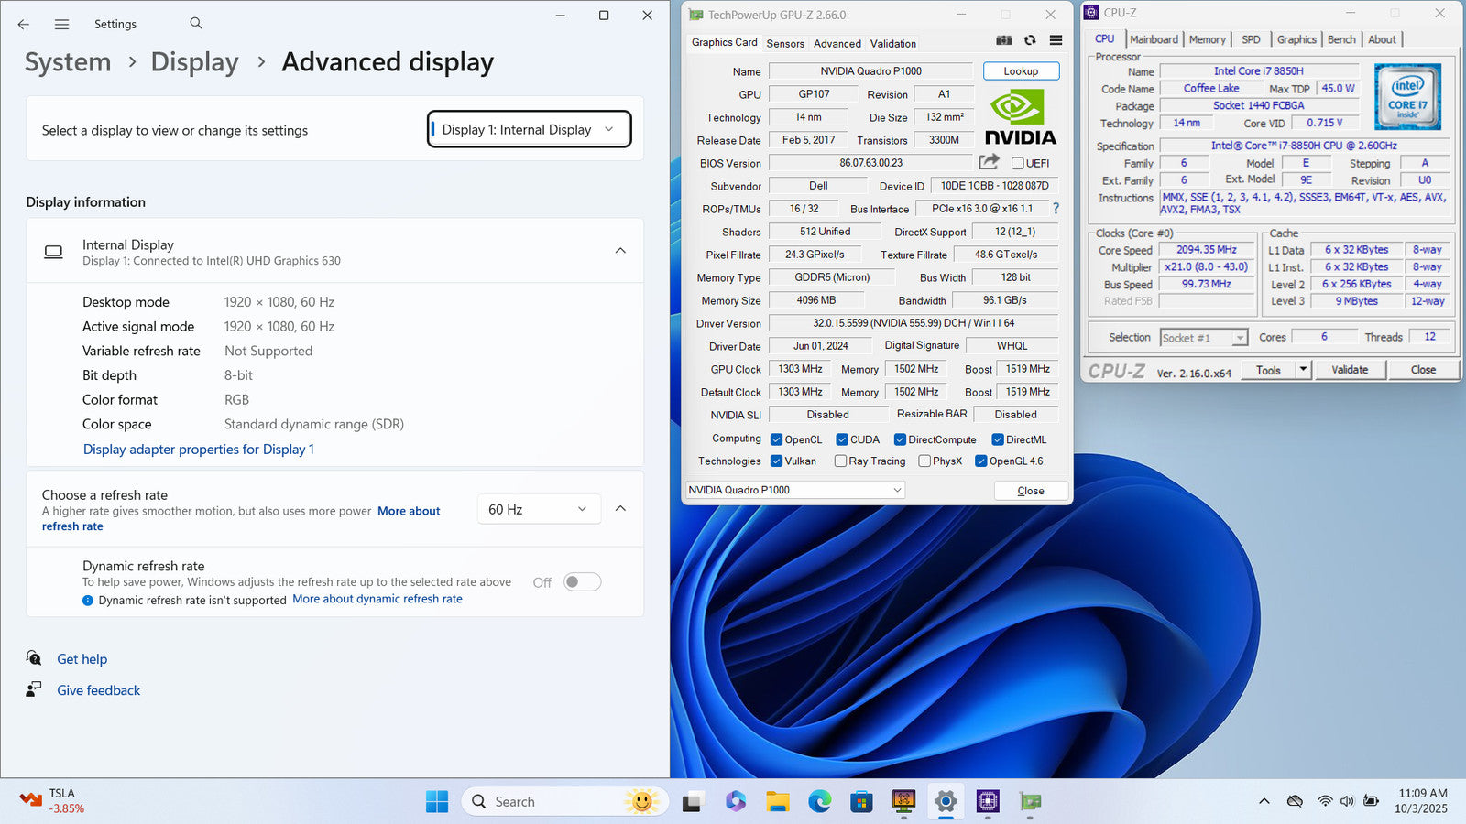This screenshot has height=824, width=1466.
Task: Enable the Ray Tracing checkbox
Action: [x=840, y=461]
